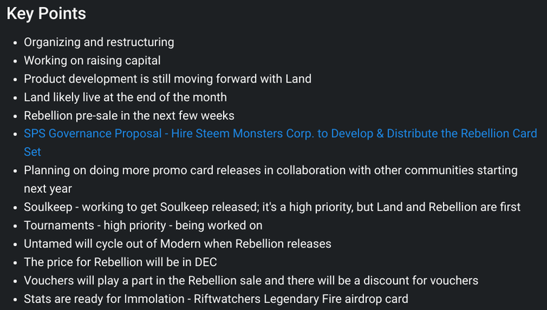Click the word 'Set' ending the blue link
547x310 pixels.
pos(32,152)
